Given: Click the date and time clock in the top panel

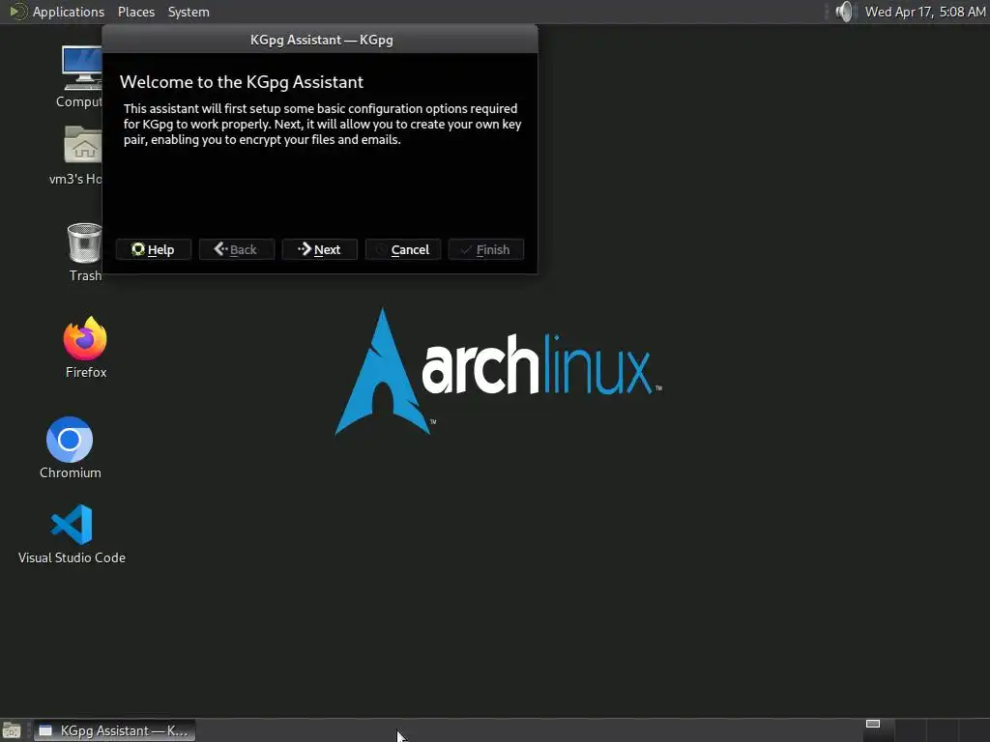Looking at the screenshot, I should pyautogui.click(x=925, y=12).
